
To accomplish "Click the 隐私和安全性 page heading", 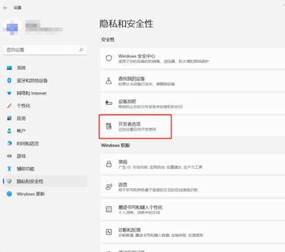I will click(x=127, y=24).
